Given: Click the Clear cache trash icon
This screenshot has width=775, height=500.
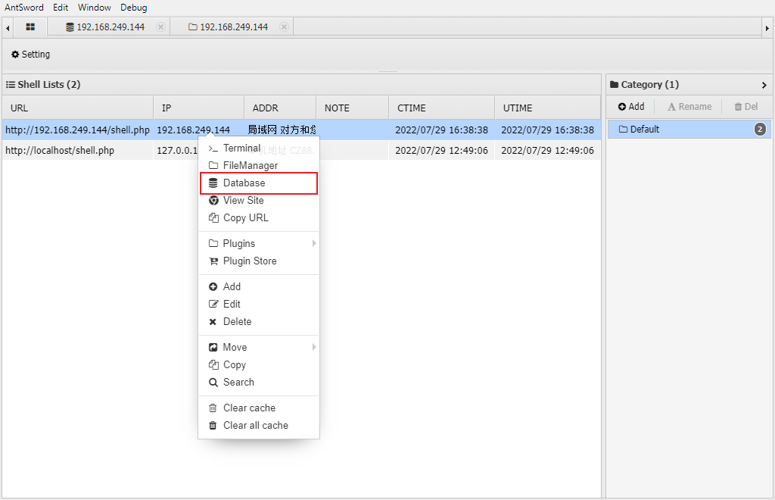Looking at the screenshot, I should point(213,408).
